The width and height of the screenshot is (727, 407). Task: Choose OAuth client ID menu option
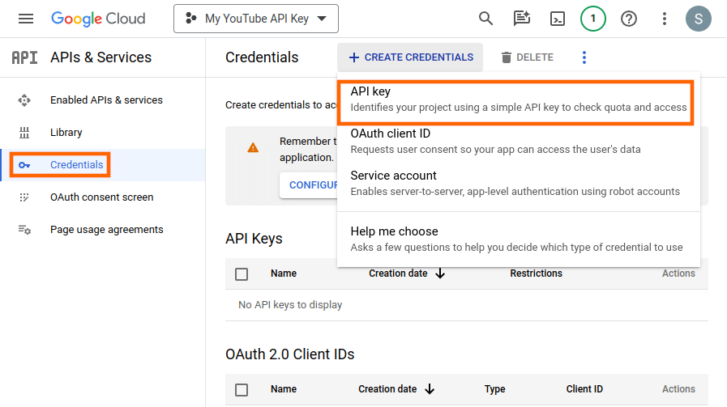pos(515,141)
